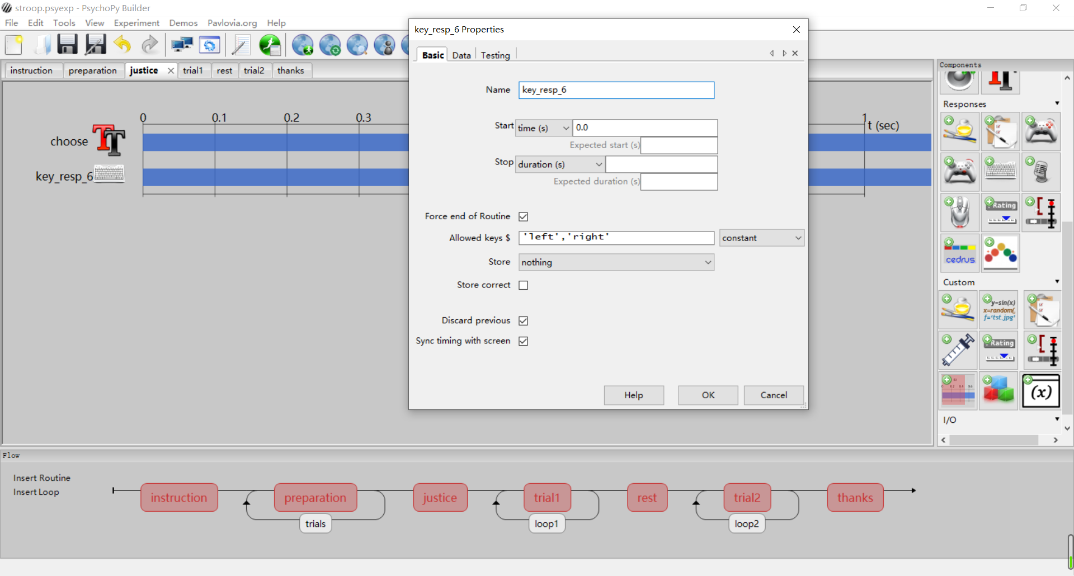Click OK in key_resp_6 Properties
The image size is (1074, 576).
point(708,395)
